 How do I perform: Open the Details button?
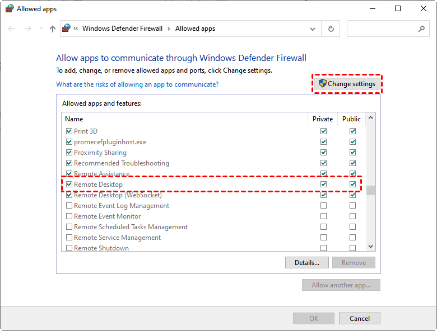pyautogui.click(x=307, y=262)
